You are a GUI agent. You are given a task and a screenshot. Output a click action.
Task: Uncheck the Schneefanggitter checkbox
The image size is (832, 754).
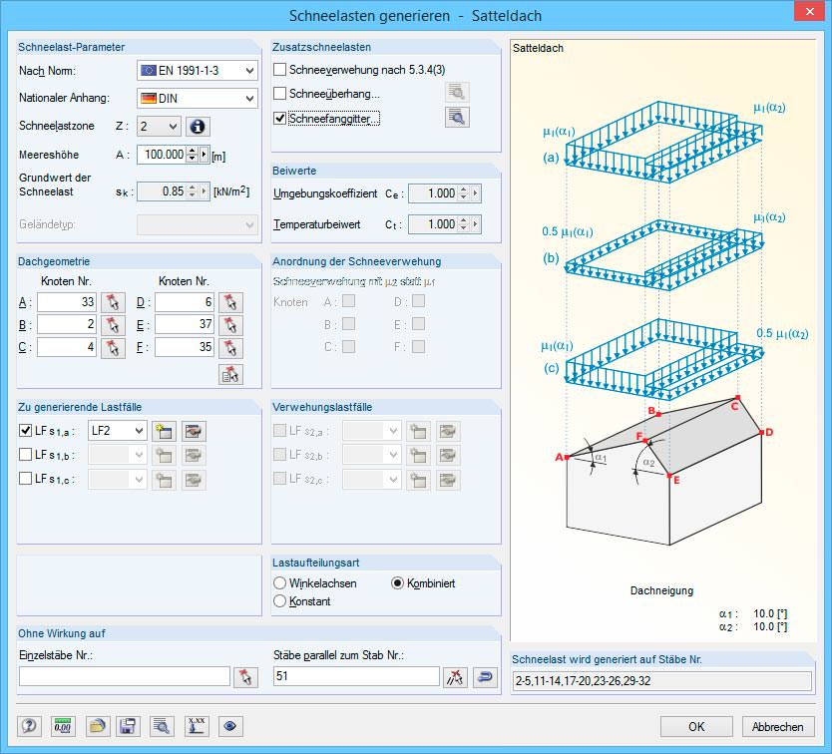(279, 118)
